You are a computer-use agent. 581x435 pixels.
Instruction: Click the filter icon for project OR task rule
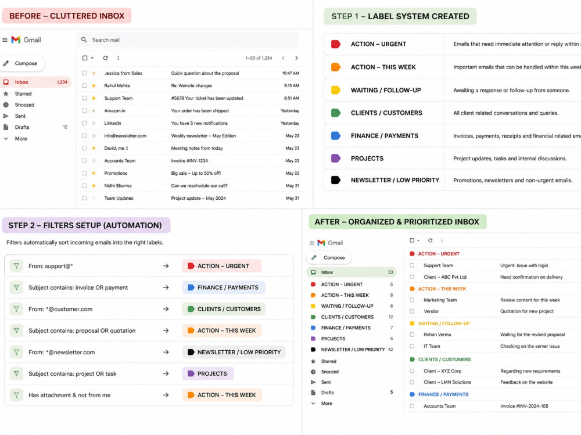point(16,373)
